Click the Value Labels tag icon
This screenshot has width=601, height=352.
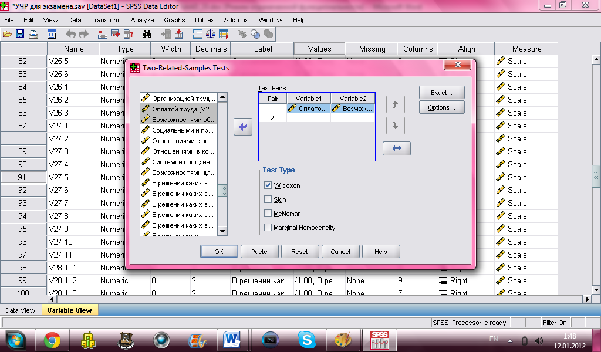click(x=242, y=34)
